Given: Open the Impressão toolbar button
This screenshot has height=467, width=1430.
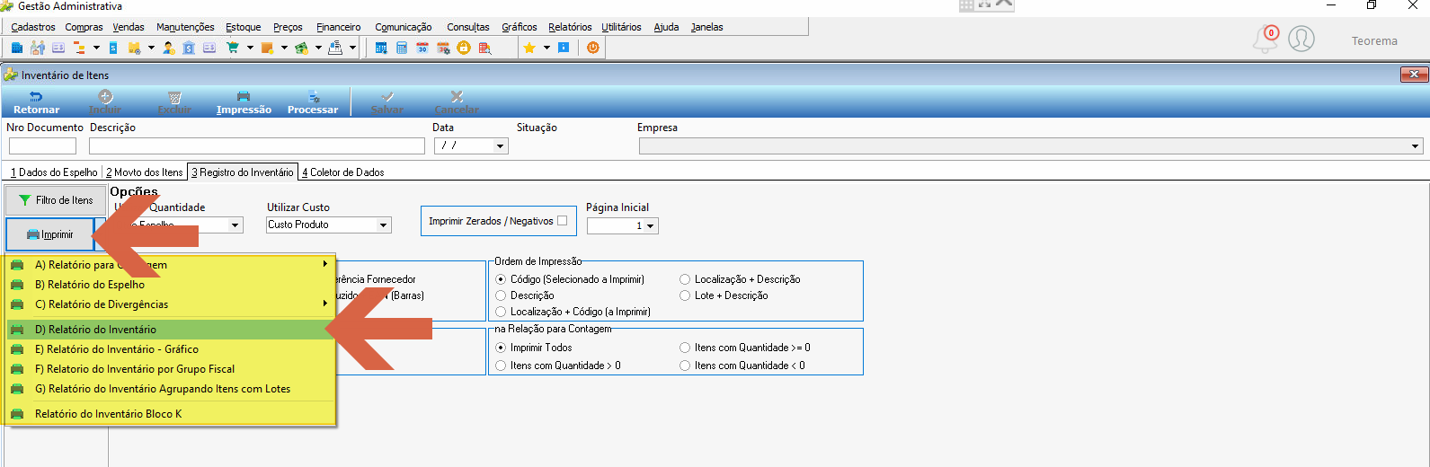Looking at the screenshot, I should [x=244, y=102].
